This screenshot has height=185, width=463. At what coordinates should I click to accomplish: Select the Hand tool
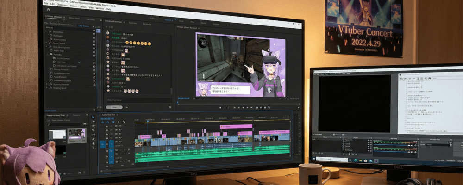point(94,143)
